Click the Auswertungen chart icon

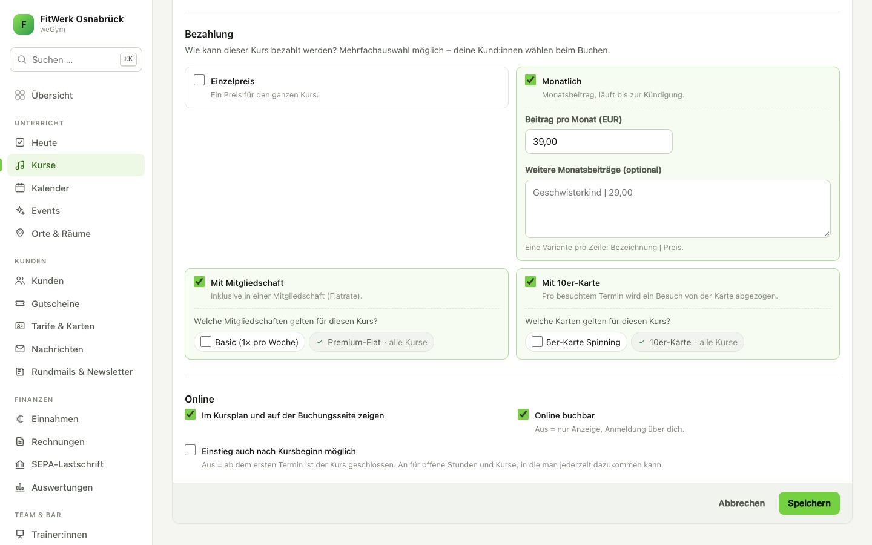[20, 487]
